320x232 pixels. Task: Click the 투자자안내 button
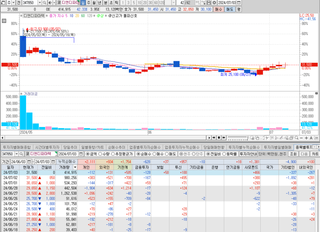(248, 154)
